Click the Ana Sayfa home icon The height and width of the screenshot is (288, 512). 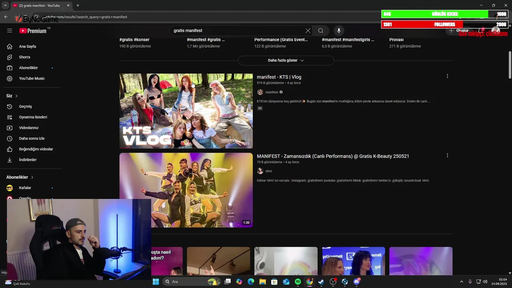point(10,46)
